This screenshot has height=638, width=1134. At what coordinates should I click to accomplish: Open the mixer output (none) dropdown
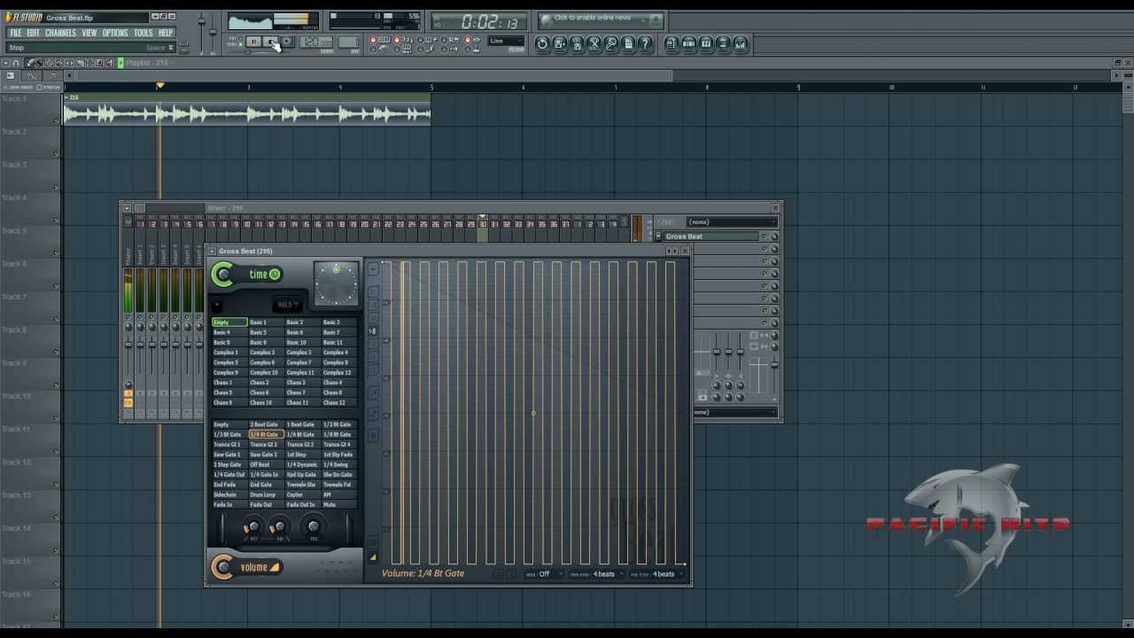735,412
